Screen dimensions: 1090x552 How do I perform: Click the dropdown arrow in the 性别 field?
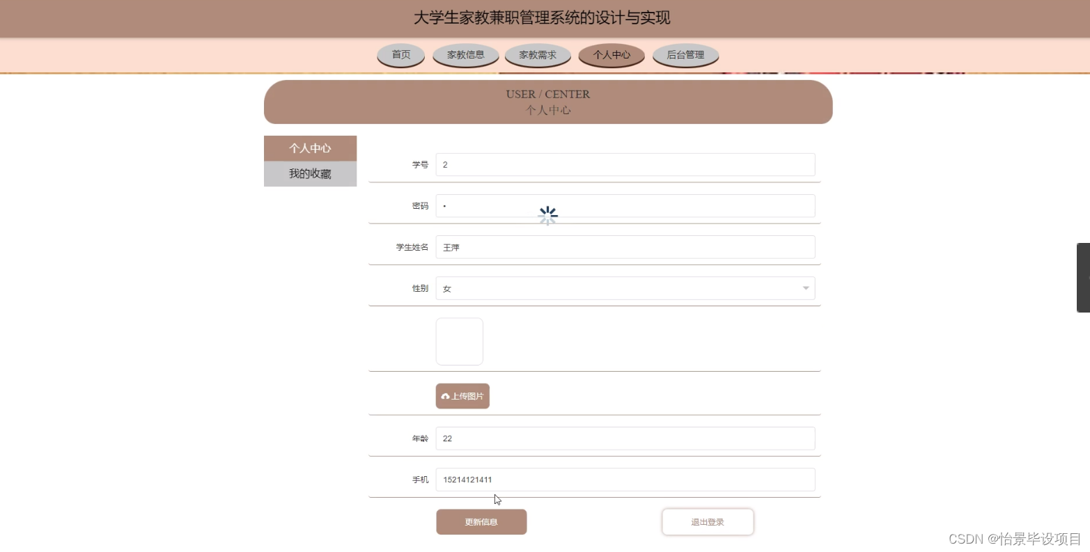(804, 287)
